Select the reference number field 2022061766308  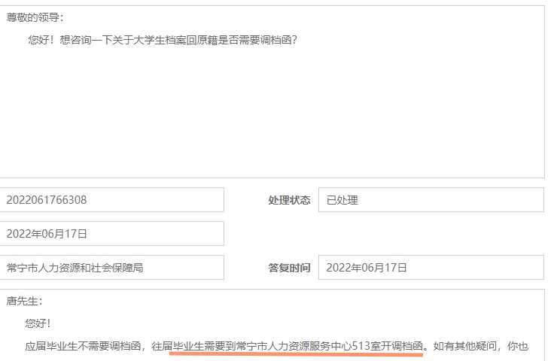coord(111,200)
